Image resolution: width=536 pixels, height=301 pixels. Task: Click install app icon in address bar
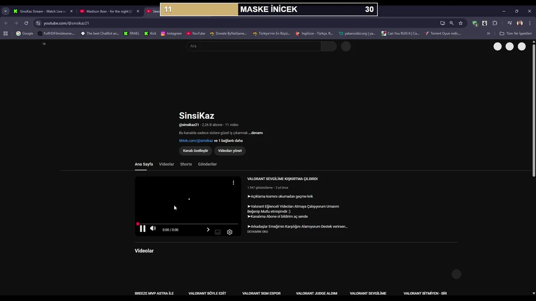tap(443, 23)
